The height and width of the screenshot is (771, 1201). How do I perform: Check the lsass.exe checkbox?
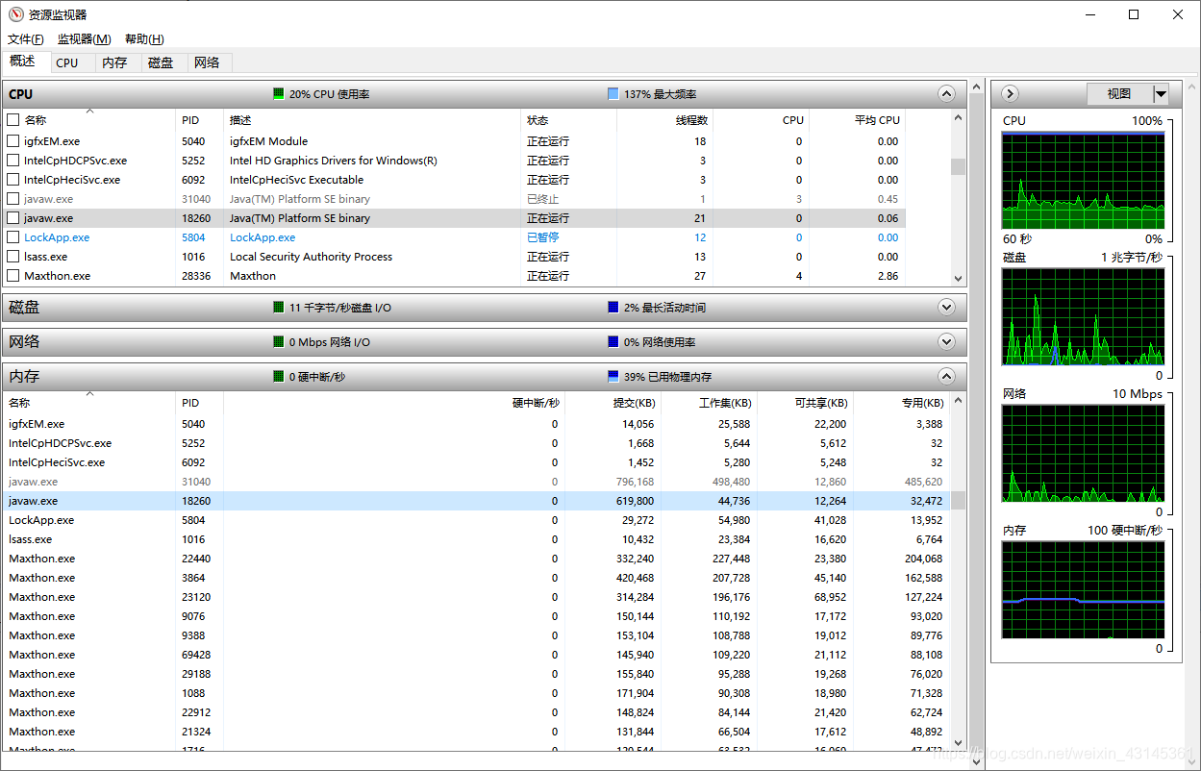(x=13, y=257)
